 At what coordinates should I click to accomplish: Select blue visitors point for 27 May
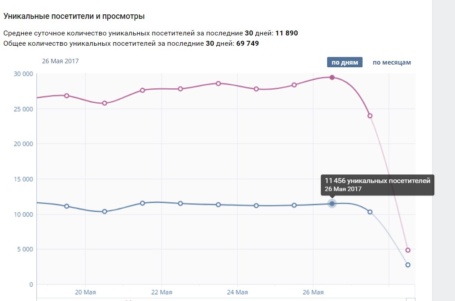pos(370,212)
